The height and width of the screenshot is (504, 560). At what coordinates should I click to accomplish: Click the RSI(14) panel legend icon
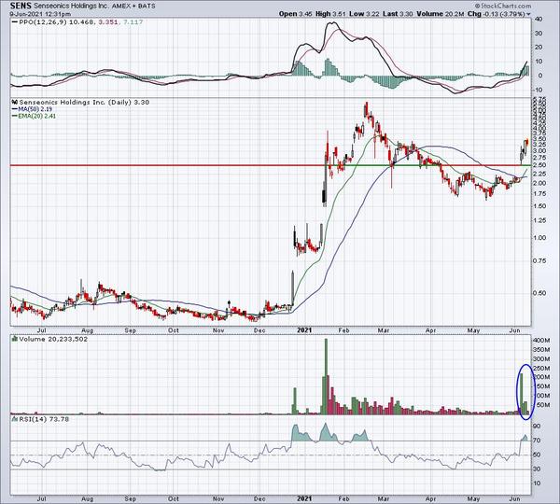(13, 421)
